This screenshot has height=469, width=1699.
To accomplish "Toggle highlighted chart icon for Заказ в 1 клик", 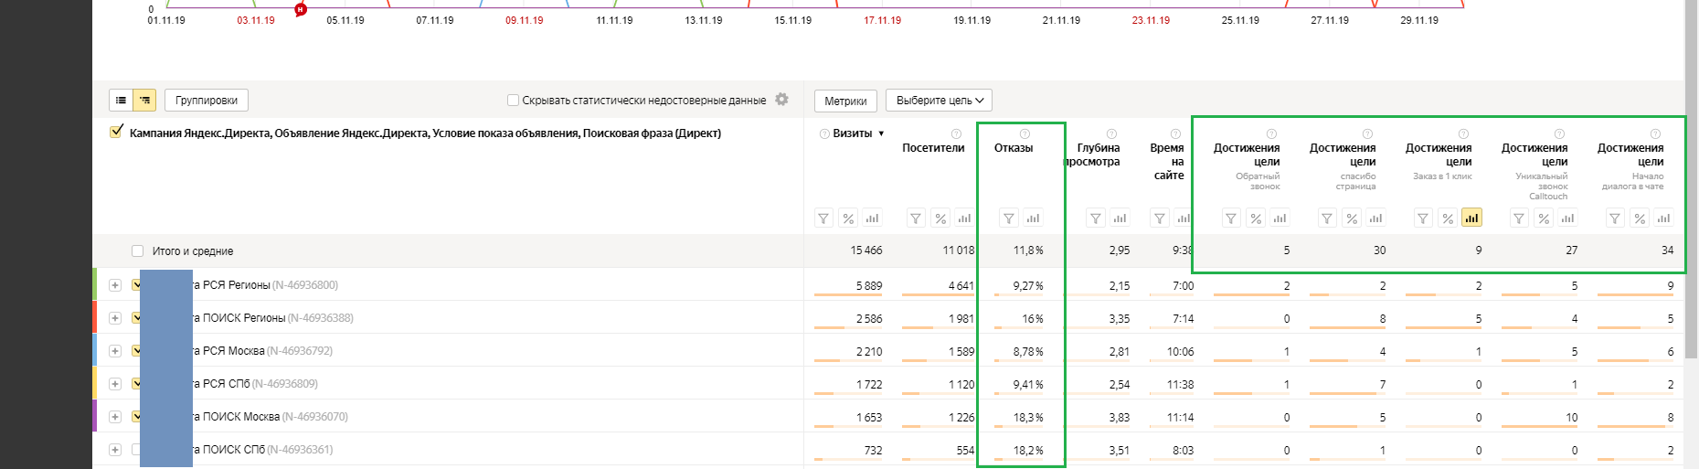I will (x=1471, y=218).
